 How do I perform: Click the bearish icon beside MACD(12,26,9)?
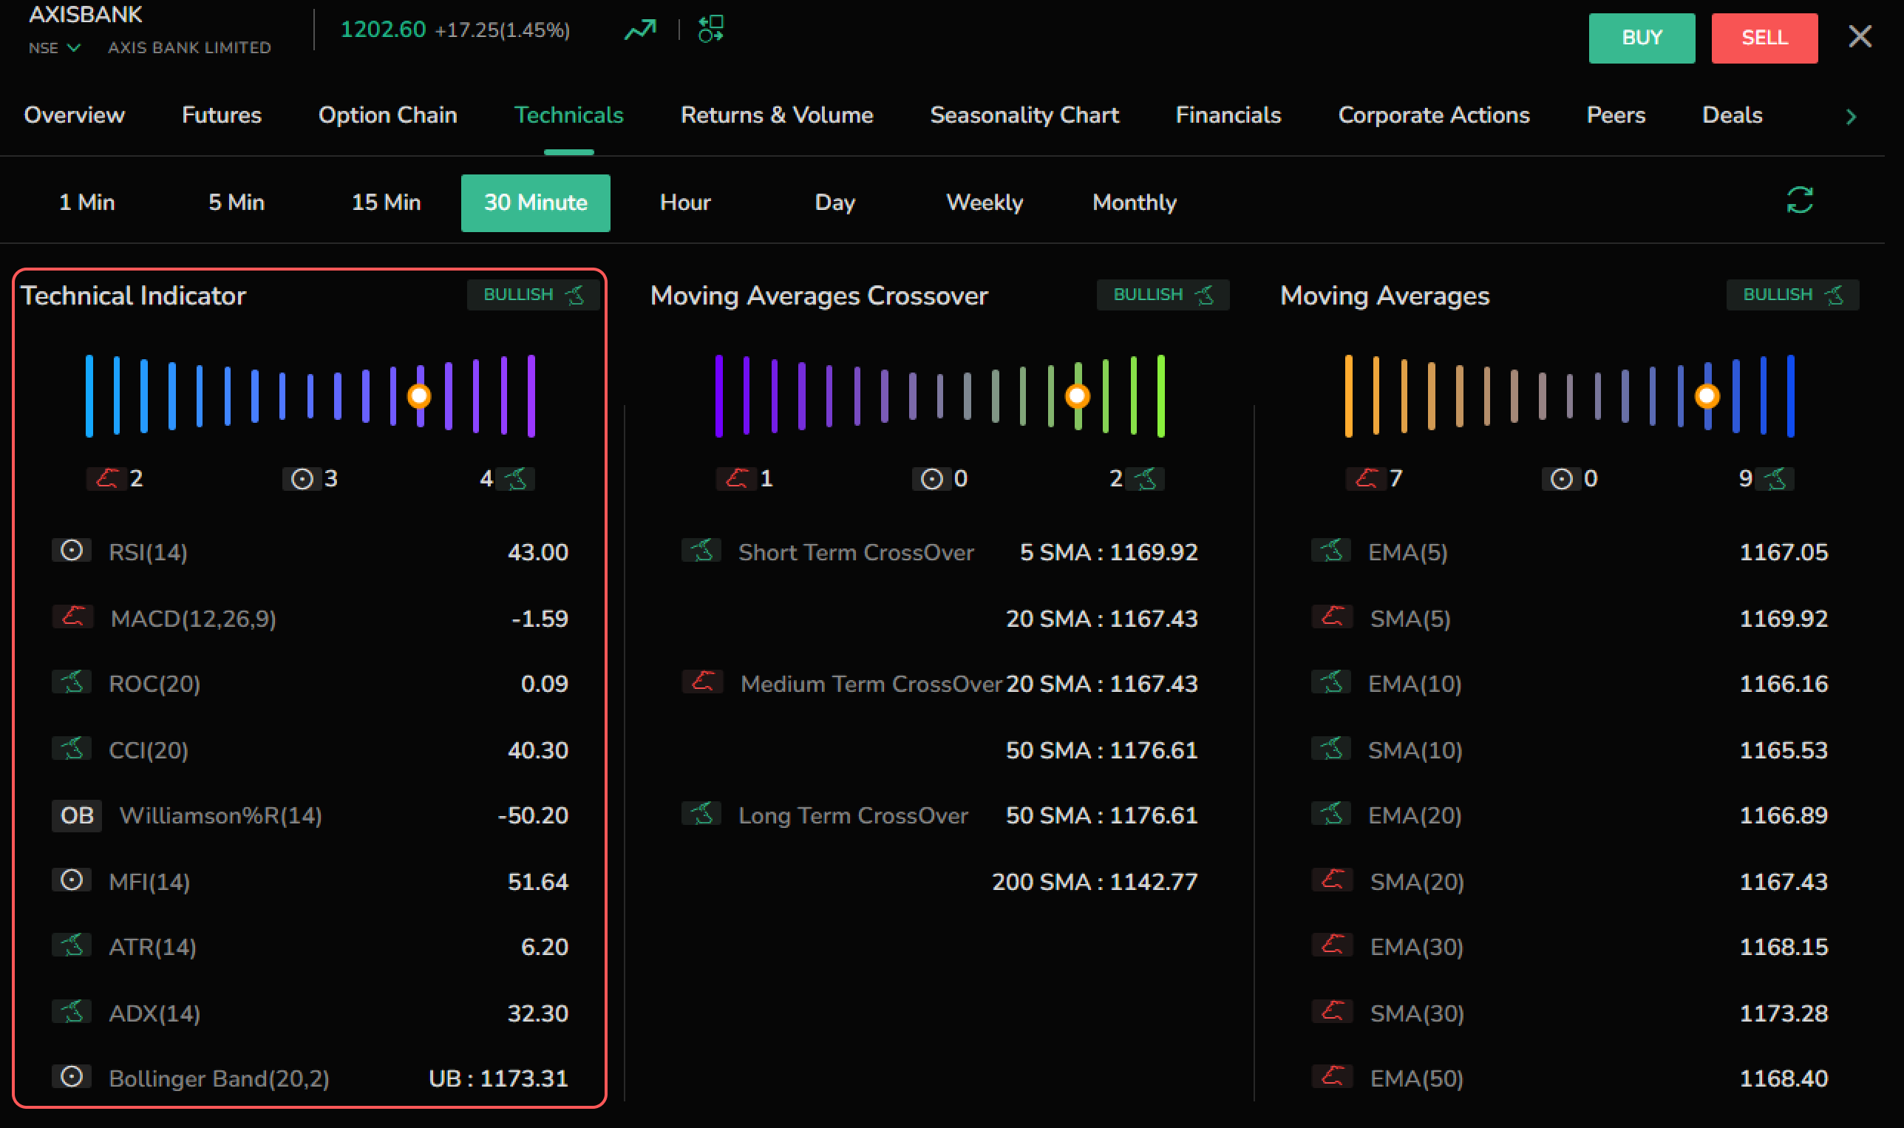click(72, 616)
